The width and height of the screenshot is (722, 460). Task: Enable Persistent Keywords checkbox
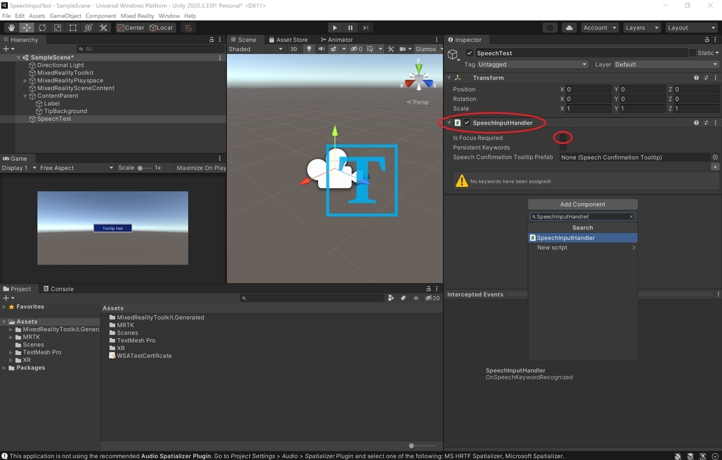563,148
